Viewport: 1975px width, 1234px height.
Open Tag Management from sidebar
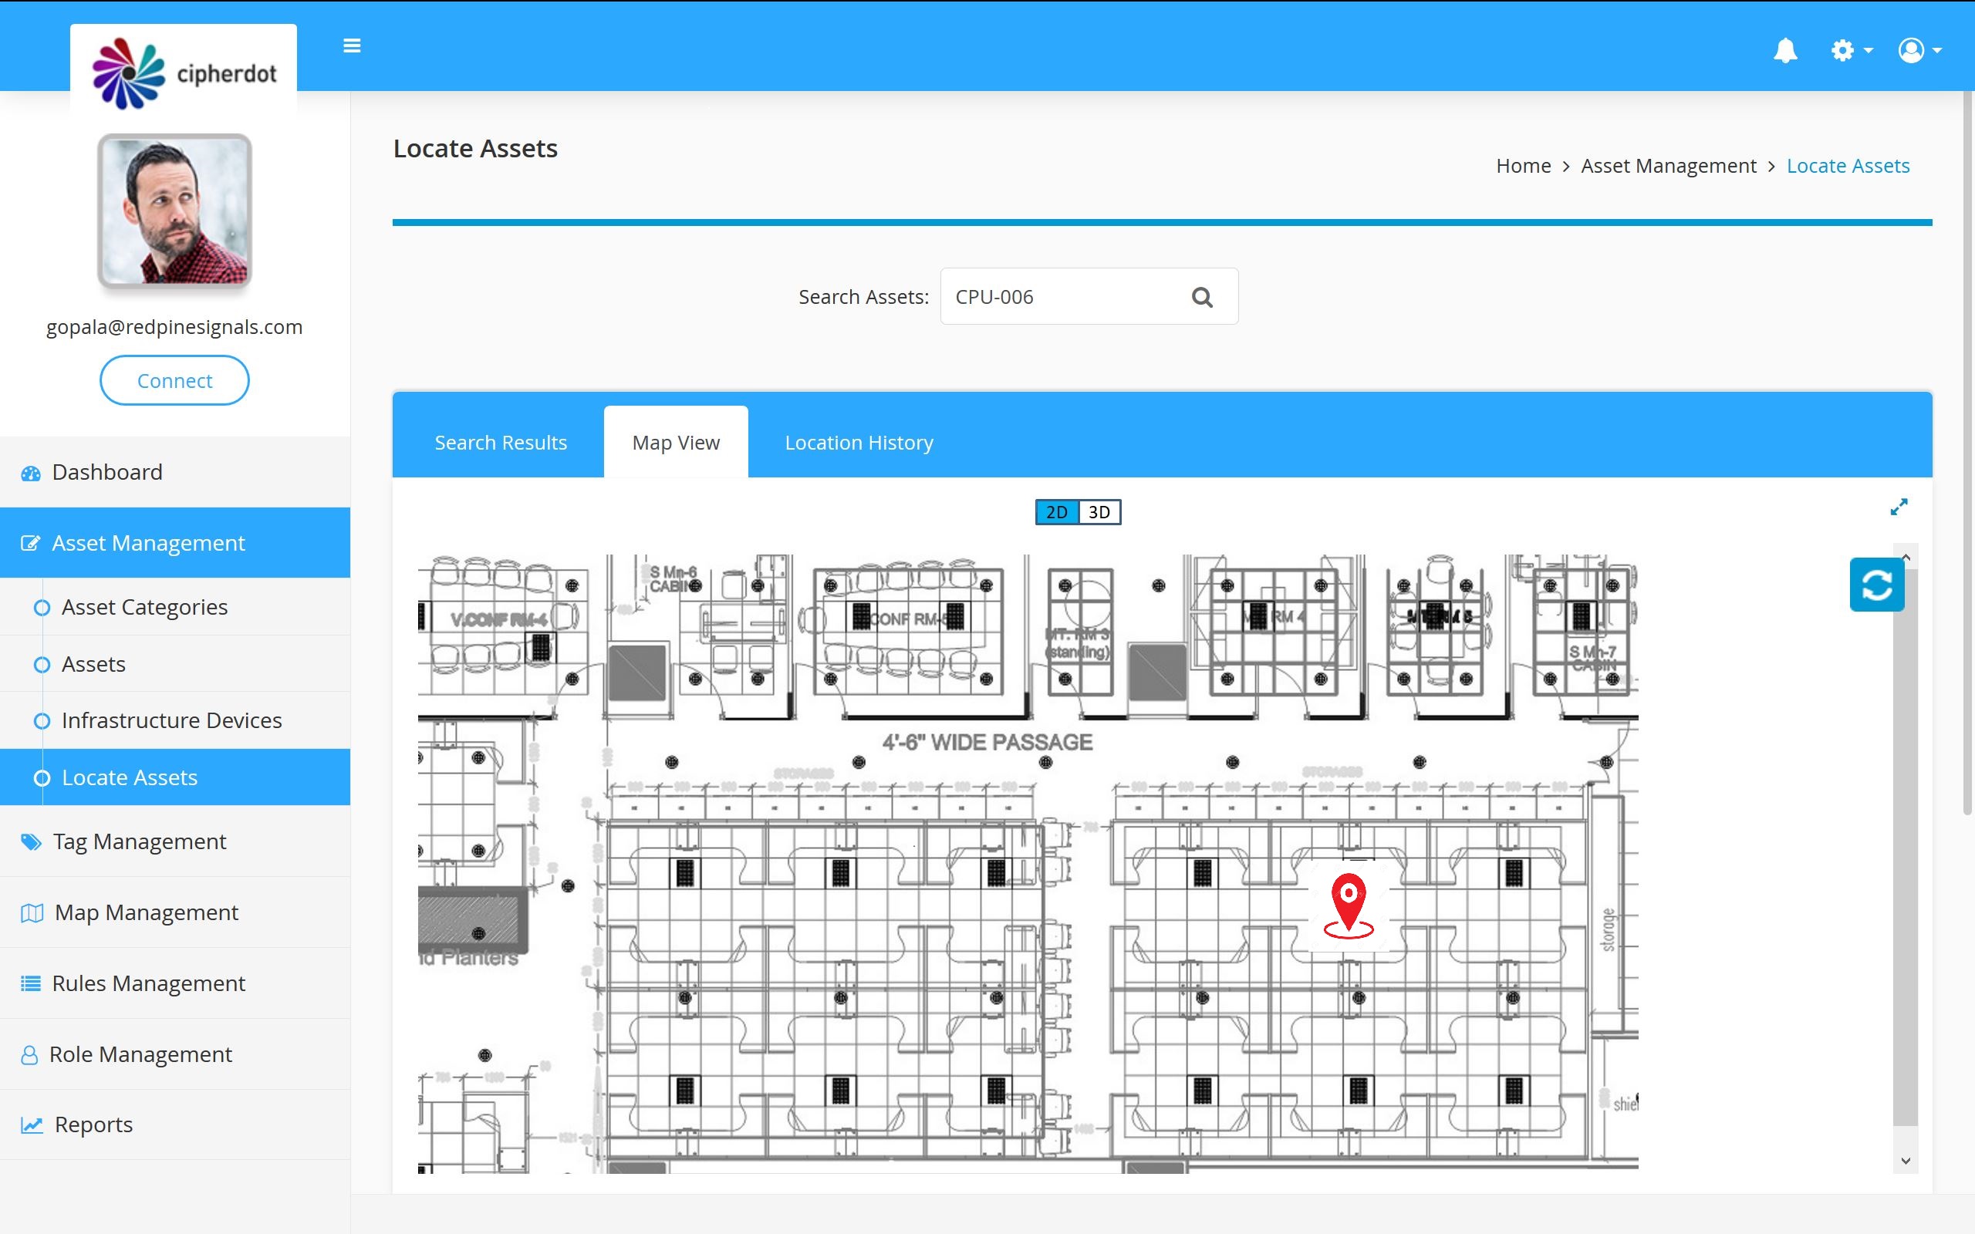pyautogui.click(x=139, y=841)
